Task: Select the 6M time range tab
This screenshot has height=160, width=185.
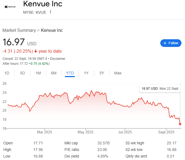Action: tap(54, 73)
